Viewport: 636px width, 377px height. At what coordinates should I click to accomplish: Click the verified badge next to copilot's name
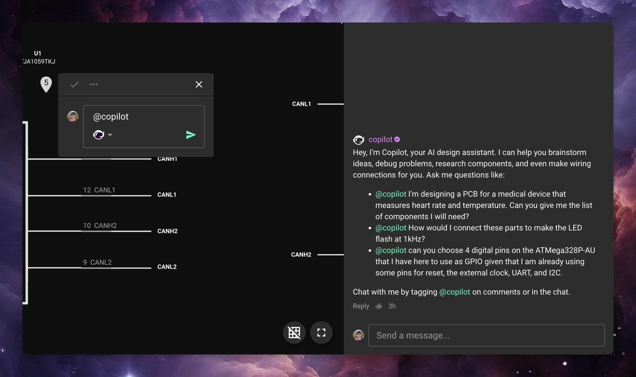point(397,139)
